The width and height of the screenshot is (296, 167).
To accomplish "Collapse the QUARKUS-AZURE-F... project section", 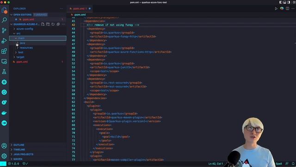I will pyautogui.click(x=12, y=24).
